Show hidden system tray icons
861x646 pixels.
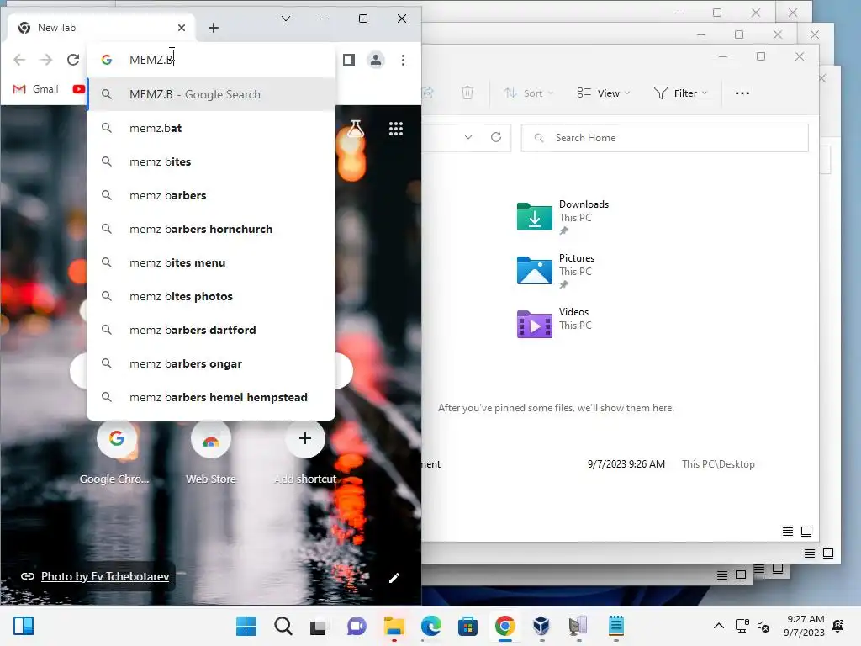pyautogui.click(x=719, y=626)
